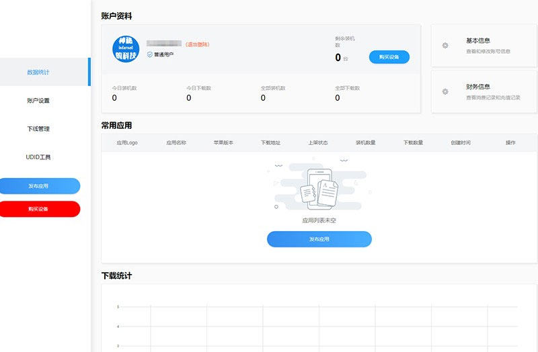Image resolution: width=538 pixels, height=352 pixels.
Task: Click the 账户资料 section heading
Action: point(116,16)
